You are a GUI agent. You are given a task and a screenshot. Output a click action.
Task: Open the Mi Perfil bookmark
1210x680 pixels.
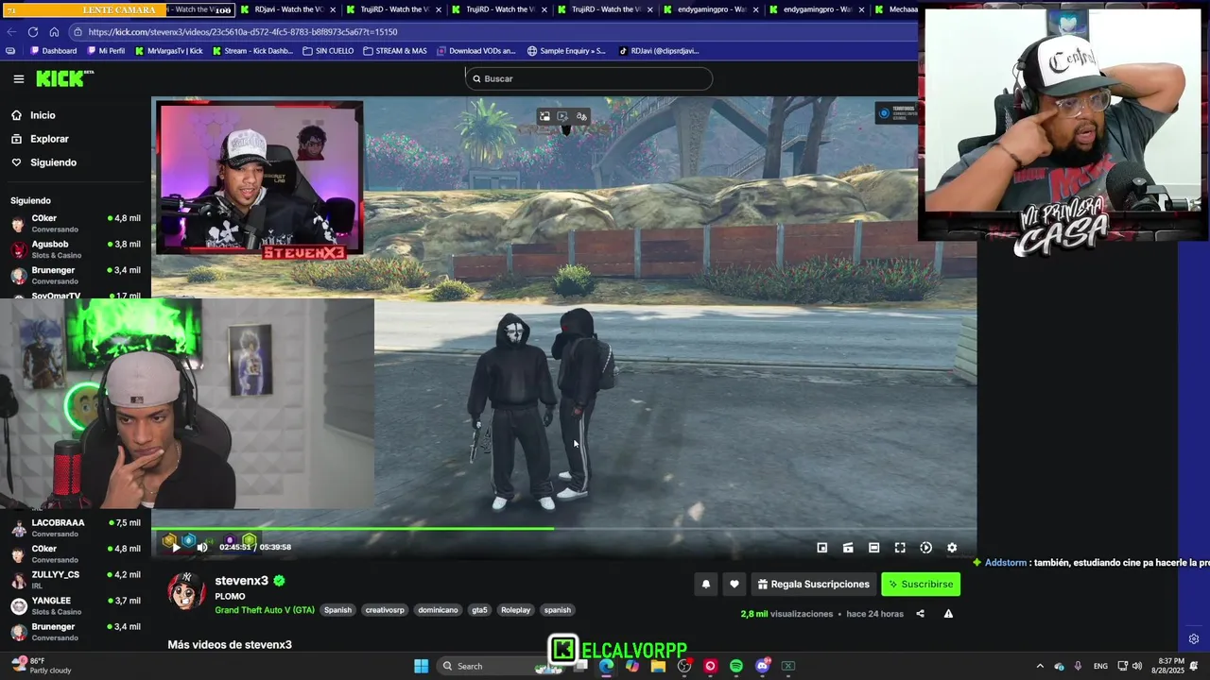[x=105, y=51]
